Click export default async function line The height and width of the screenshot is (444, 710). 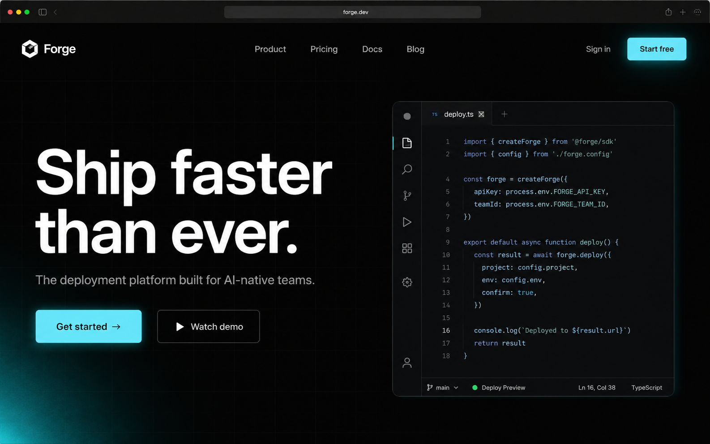click(x=541, y=242)
